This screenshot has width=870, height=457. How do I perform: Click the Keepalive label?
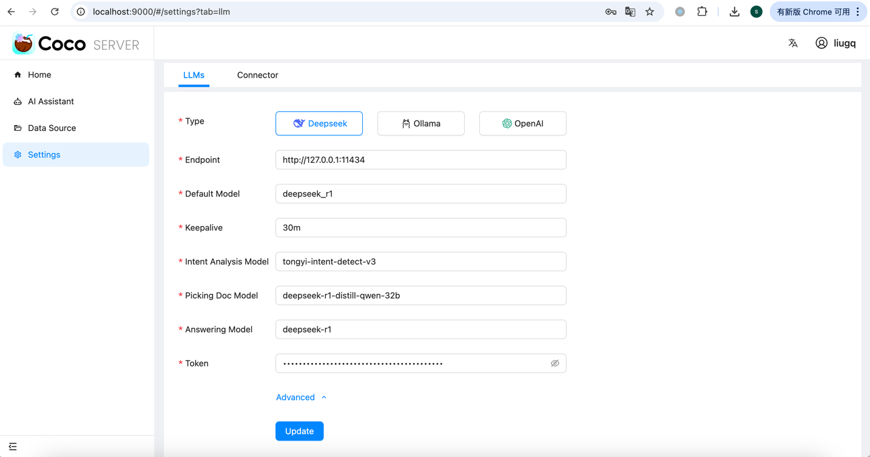pyautogui.click(x=204, y=228)
